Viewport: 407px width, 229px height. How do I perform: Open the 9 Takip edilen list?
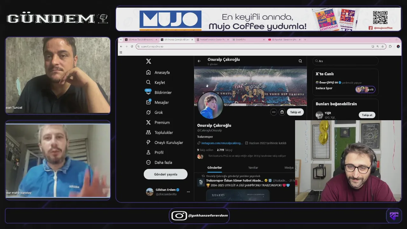(205, 150)
